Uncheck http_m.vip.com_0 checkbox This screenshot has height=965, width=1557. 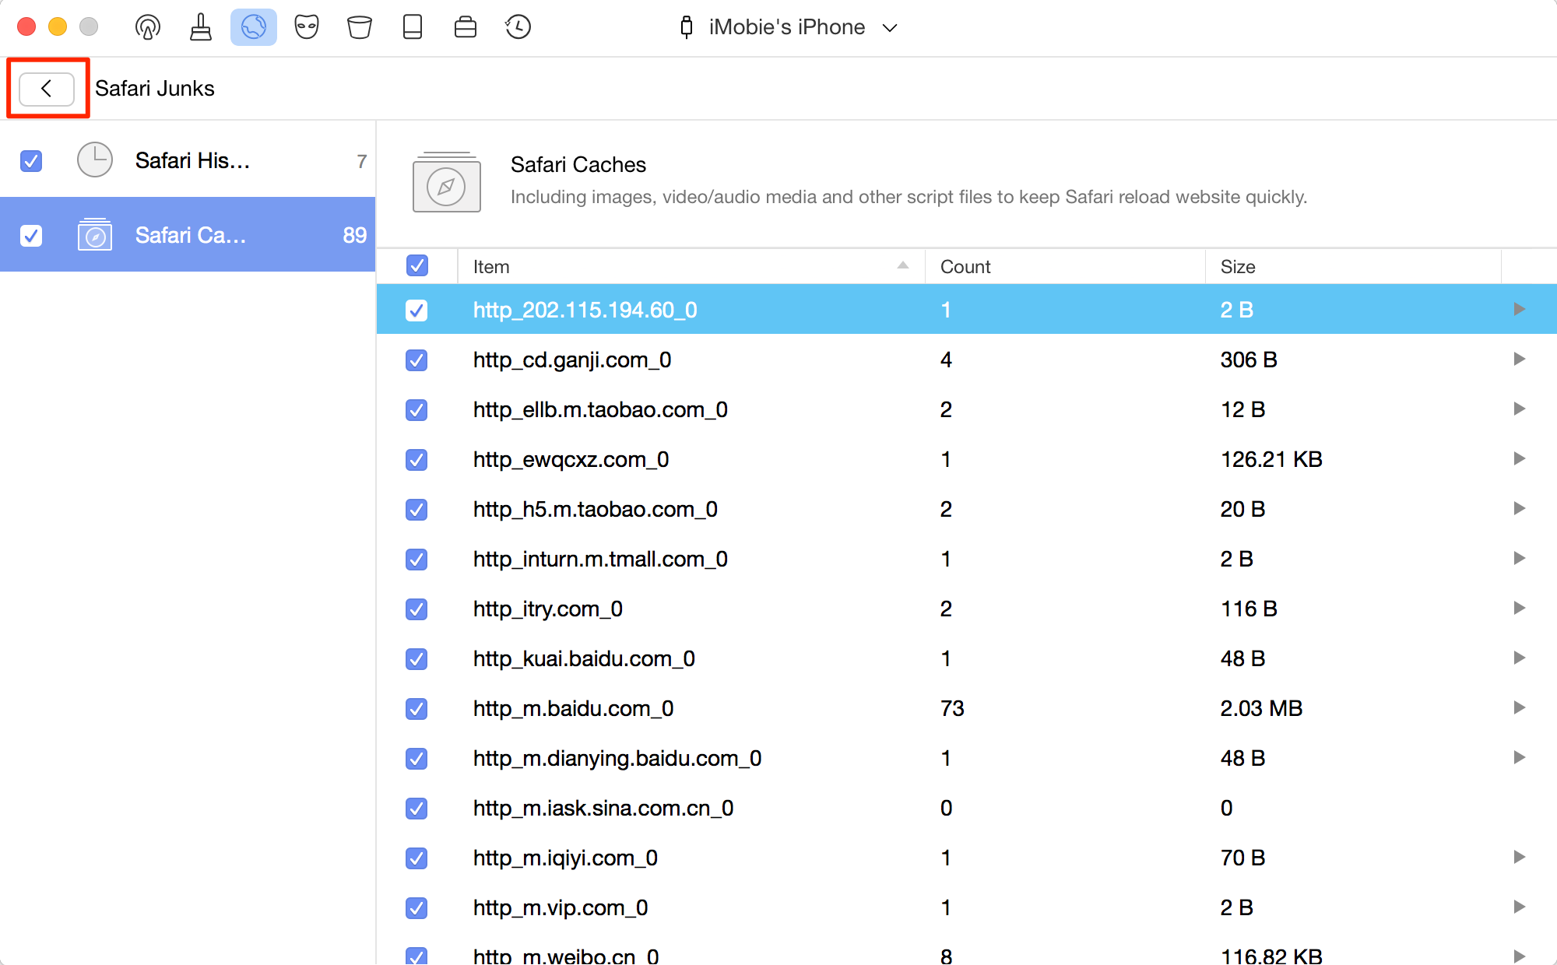(x=416, y=908)
